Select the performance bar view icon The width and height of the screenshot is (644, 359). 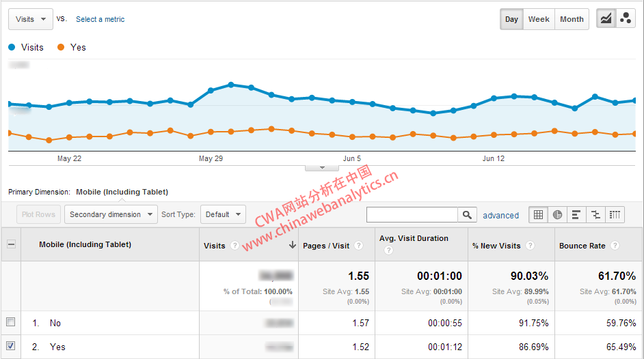576,215
